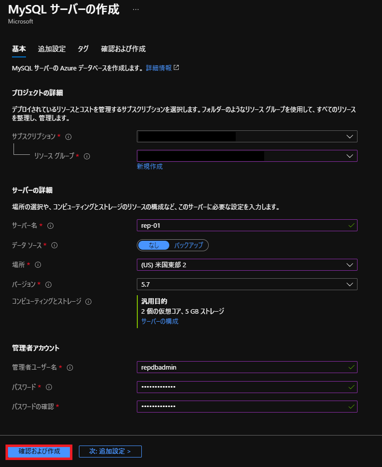
Task: Open the リソース グループ dropdown
Action: [247, 156]
